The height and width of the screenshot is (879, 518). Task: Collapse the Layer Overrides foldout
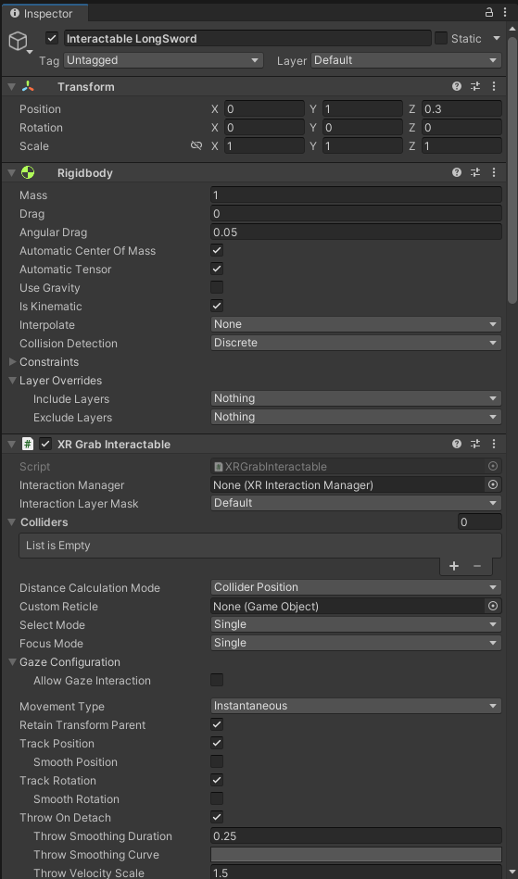(x=13, y=380)
